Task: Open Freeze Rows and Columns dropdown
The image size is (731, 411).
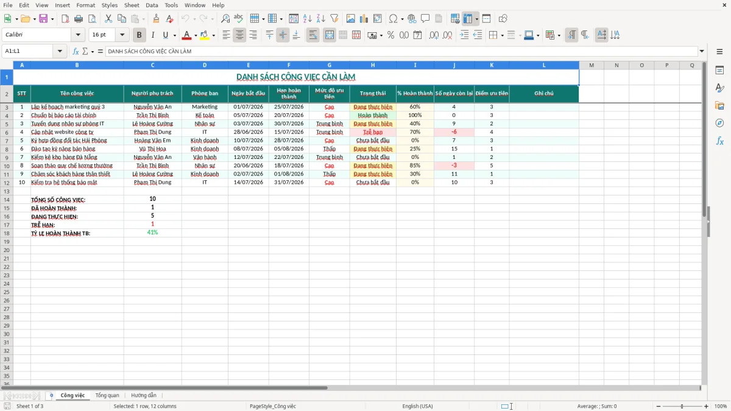Action: click(x=476, y=19)
